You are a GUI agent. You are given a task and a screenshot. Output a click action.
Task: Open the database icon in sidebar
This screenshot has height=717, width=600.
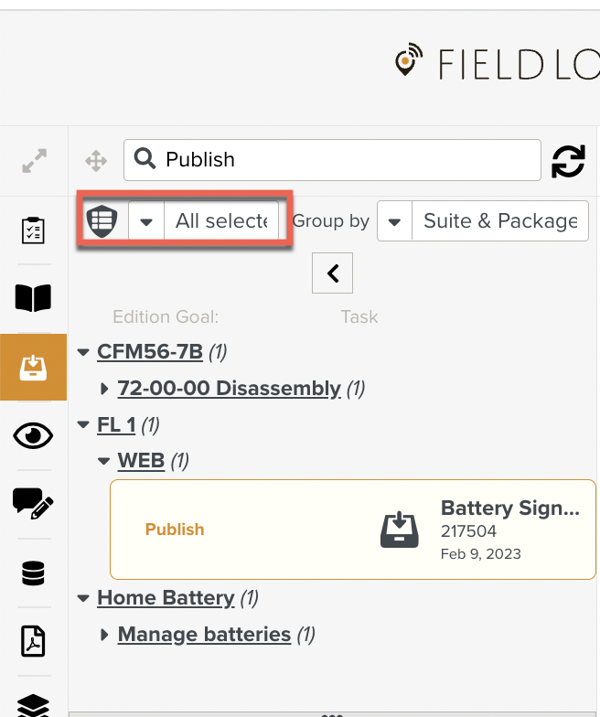(x=34, y=573)
